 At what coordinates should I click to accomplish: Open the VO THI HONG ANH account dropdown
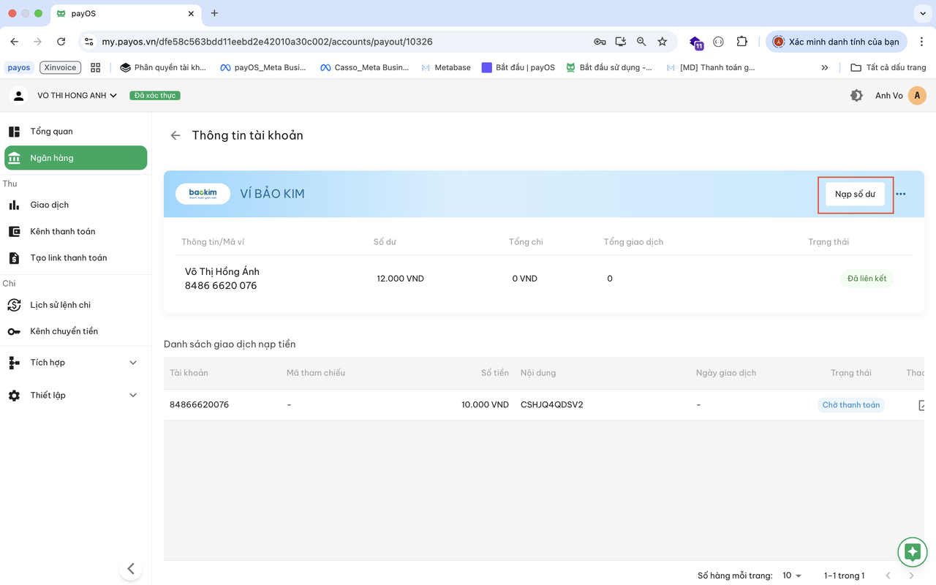[x=78, y=96]
